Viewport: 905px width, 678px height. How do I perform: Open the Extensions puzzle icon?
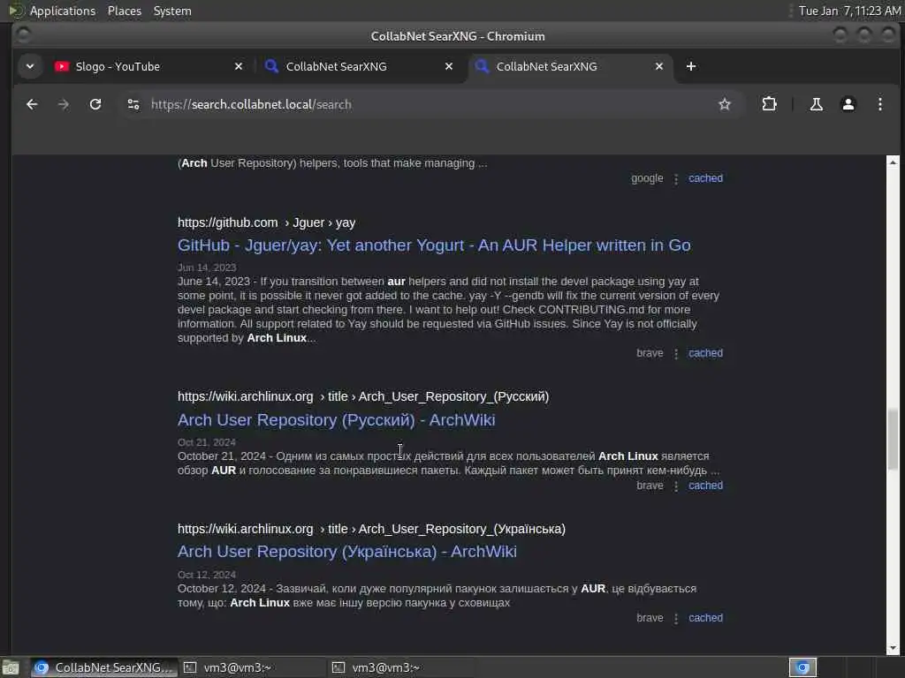[770, 104]
